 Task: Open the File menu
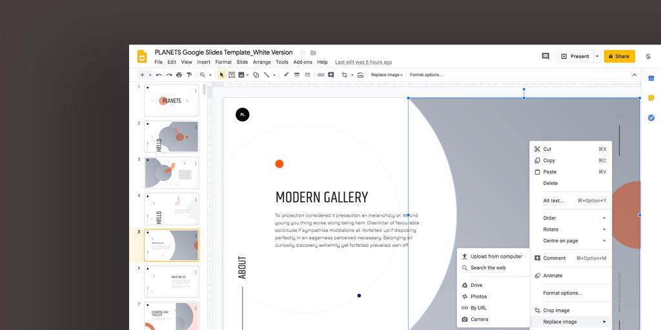click(x=158, y=63)
